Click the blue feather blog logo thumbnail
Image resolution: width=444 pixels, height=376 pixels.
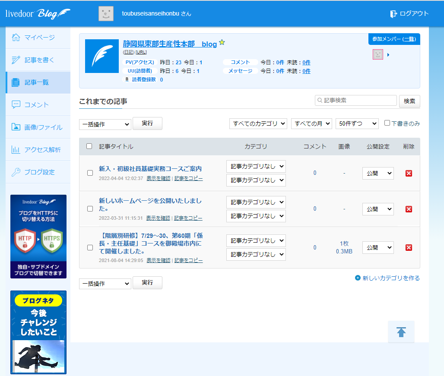(x=101, y=56)
